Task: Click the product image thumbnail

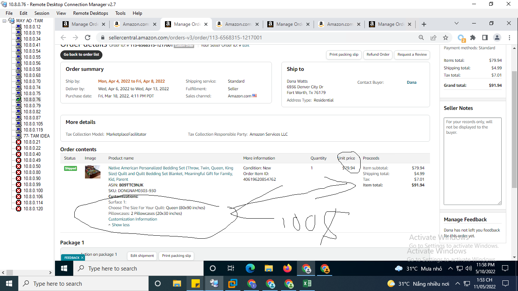Action: (93, 172)
